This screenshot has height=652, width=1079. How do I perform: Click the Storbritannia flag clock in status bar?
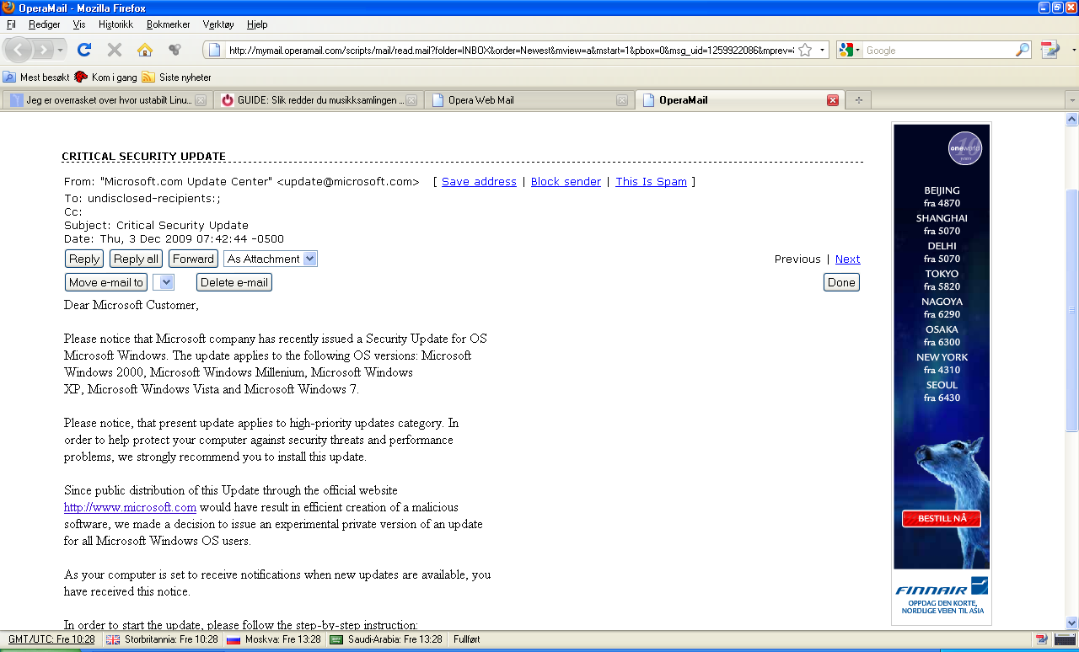(x=163, y=639)
